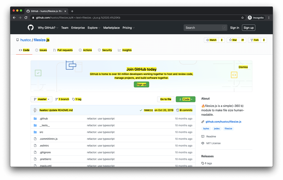The image size is (283, 180).
Task: Click the Update README.md commit message
Action: point(61,110)
